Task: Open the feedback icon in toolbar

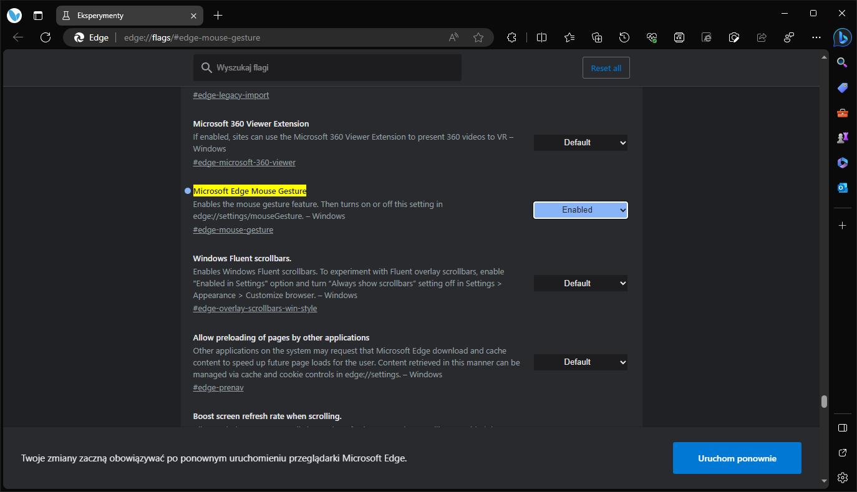Action: pos(789,37)
